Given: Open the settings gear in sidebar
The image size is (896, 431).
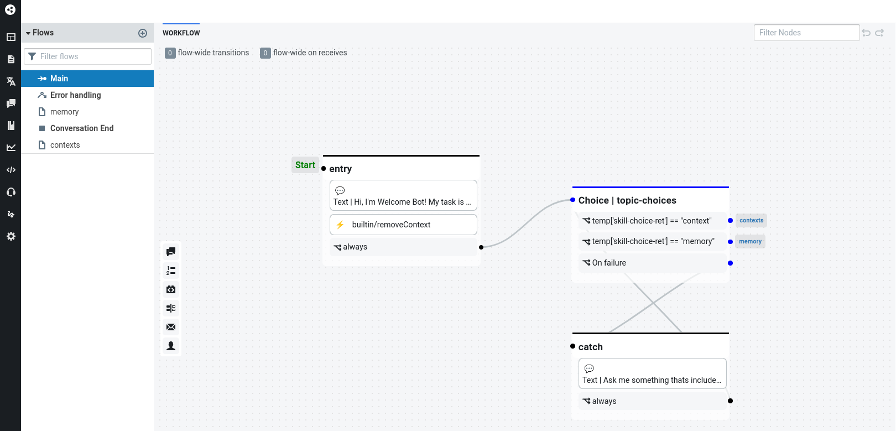Looking at the screenshot, I should point(11,236).
